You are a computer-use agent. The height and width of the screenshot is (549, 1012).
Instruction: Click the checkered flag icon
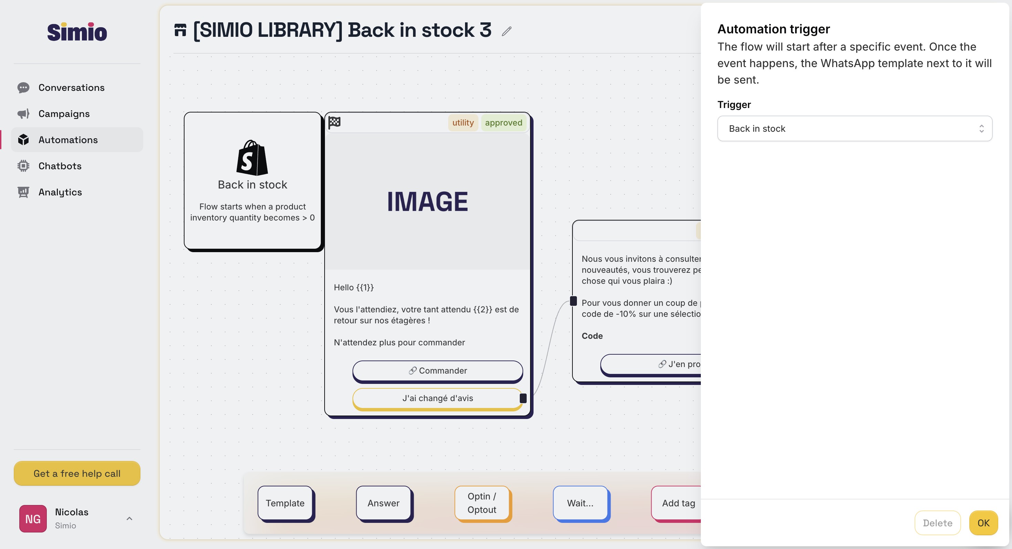click(x=334, y=122)
